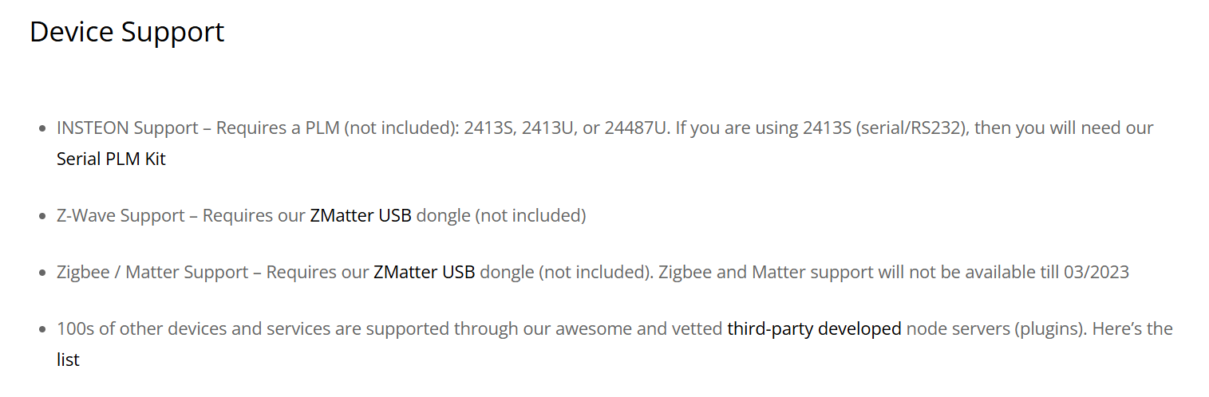Click the bullet before Zigbee / Matter Support
The image size is (1209, 397).
pyautogui.click(x=41, y=273)
